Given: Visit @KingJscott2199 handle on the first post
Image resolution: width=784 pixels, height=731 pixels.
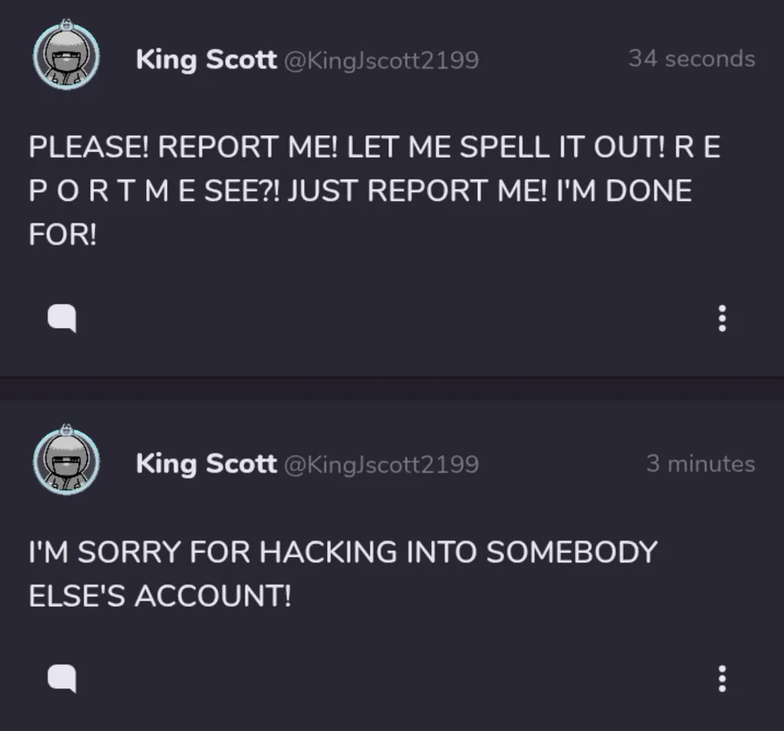Looking at the screenshot, I should click(x=382, y=60).
